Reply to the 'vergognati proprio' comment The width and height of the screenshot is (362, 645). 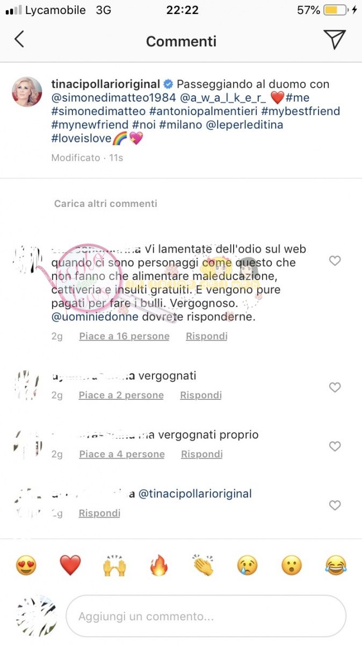click(202, 455)
